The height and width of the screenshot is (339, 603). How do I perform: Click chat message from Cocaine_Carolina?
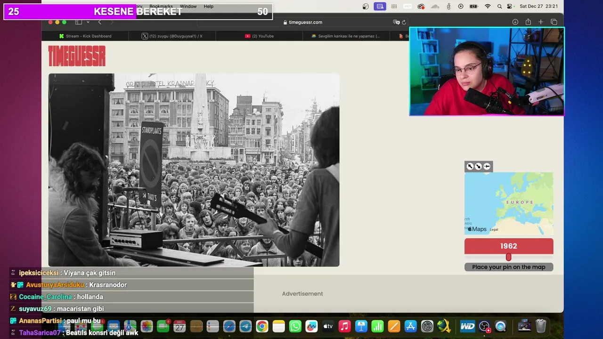click(132, 297)
